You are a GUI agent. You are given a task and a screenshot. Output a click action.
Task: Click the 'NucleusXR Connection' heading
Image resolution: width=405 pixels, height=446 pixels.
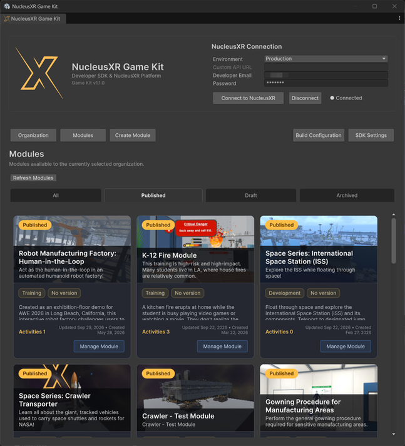(247, 47)
